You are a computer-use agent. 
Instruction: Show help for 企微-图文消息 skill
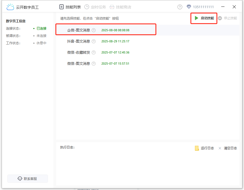(94, 30)
